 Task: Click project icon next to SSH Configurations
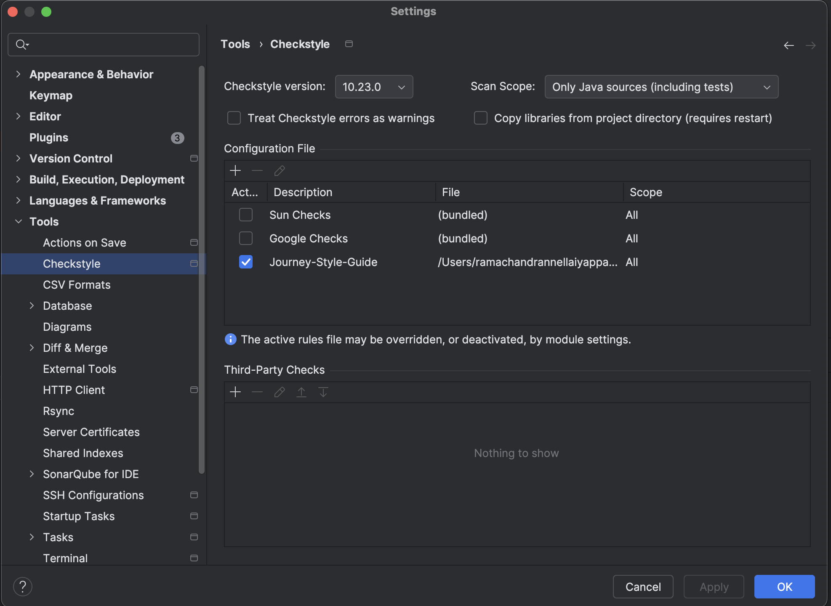coord(194,495)
